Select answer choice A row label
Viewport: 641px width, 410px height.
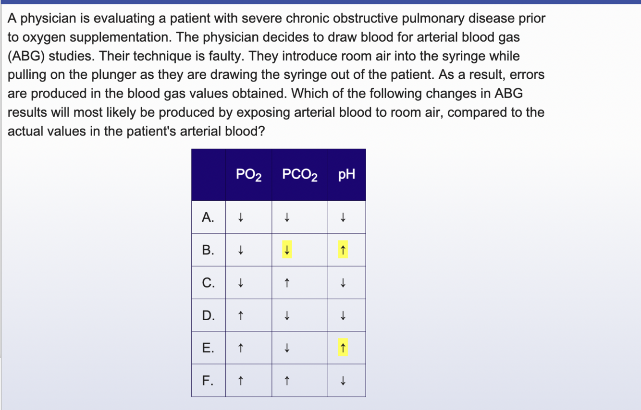click(x=208, y=217)
